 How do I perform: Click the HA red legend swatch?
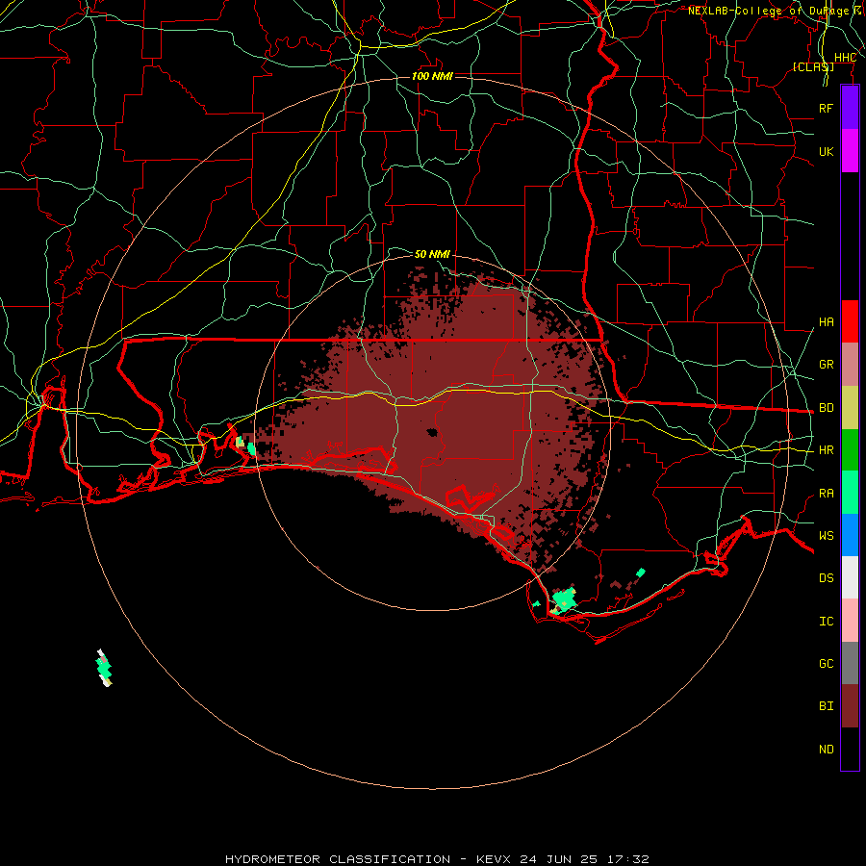click(850, 321)
